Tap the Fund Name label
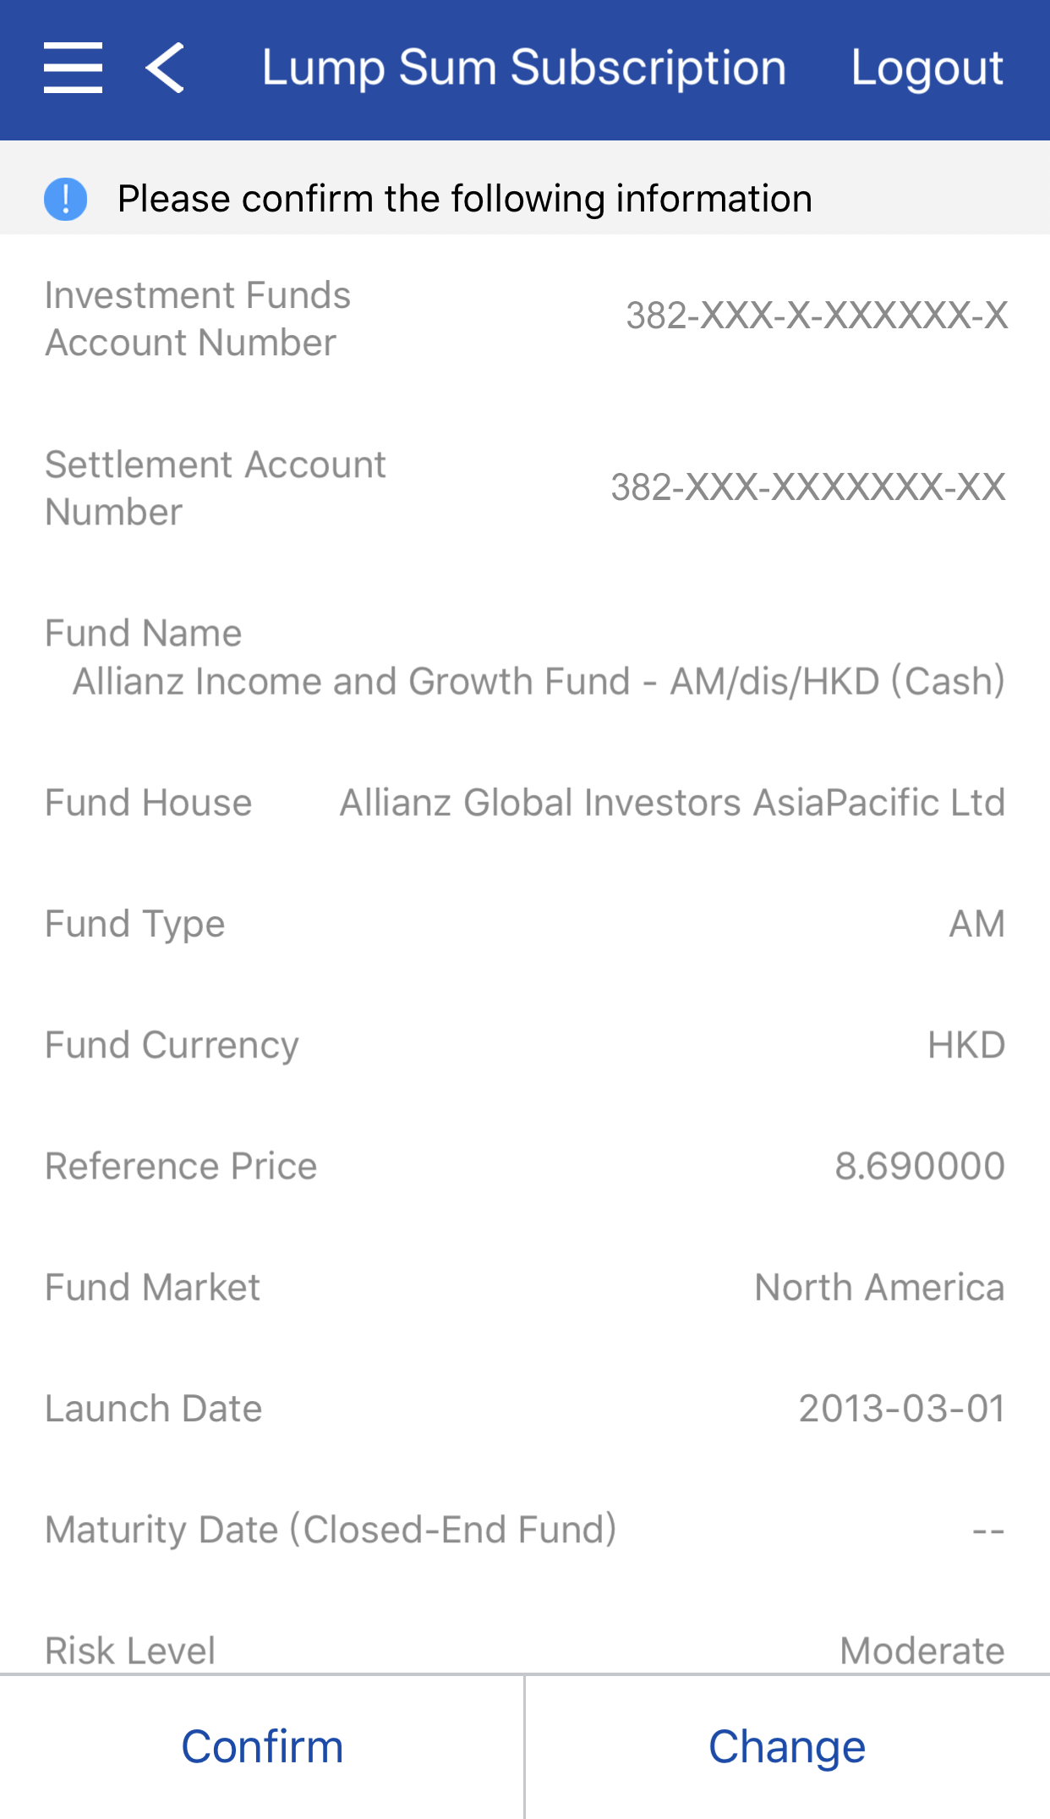Viewport: 1050px width, 1819px height. 144,633
